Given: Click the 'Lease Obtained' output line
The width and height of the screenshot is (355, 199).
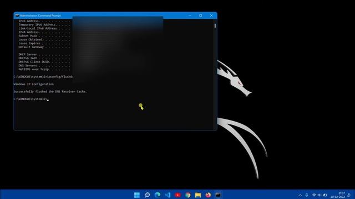Looking at the screenshot, I should (x=44, y=39).
